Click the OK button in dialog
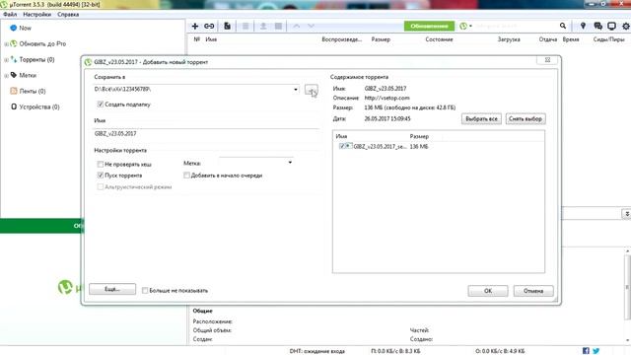This screenshot has width=631, height=355. pos(488,291)
